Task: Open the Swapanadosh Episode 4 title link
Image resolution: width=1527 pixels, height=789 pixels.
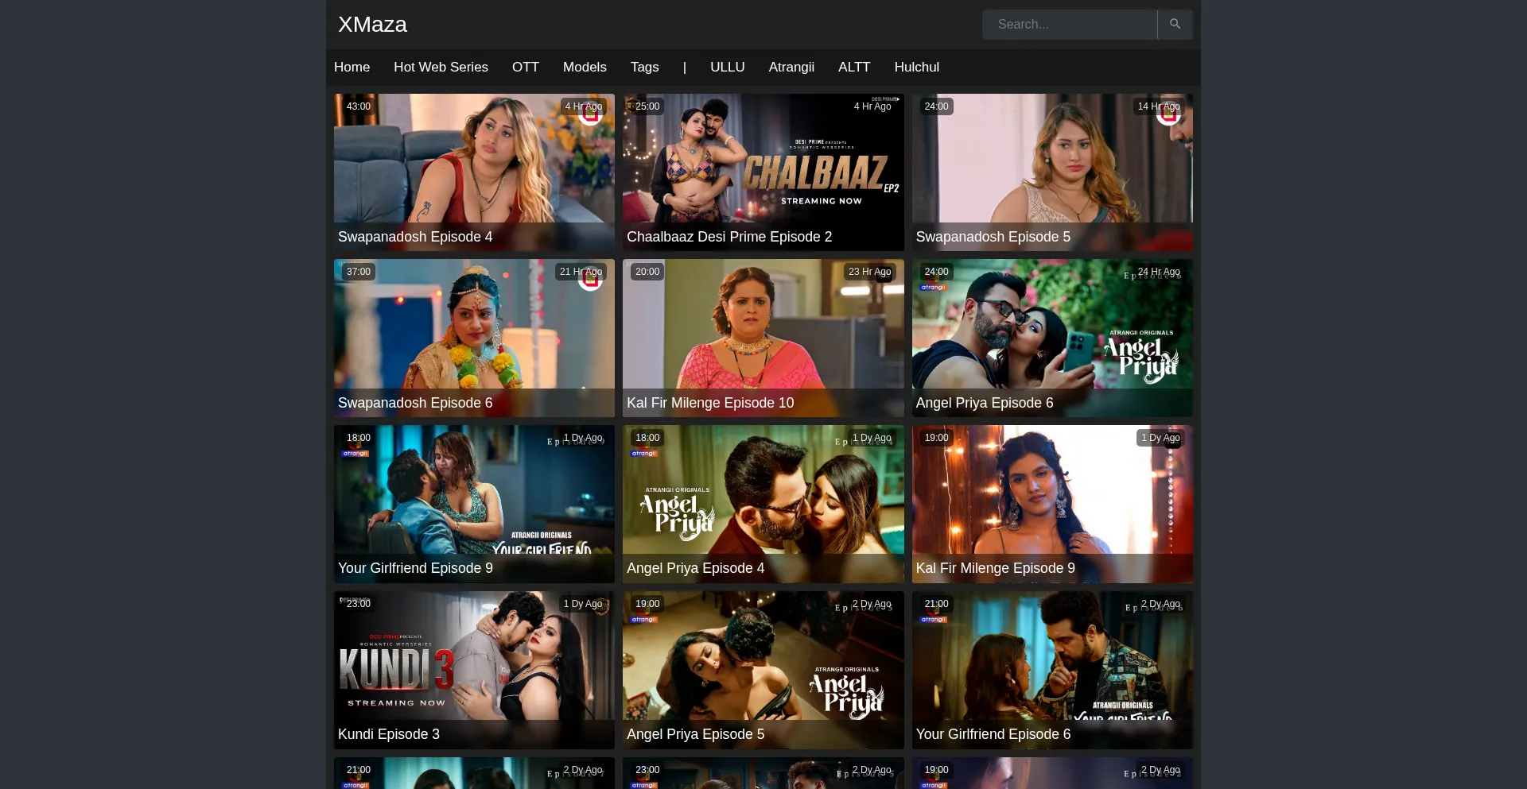Action: click(415, 237)
